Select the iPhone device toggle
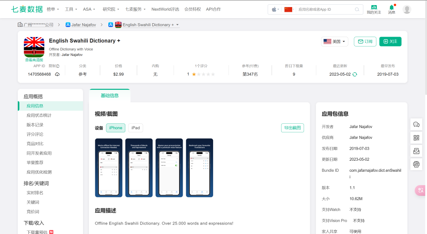Screen dimensions: 427x234 pyautogui.click(x=115, y=128)
